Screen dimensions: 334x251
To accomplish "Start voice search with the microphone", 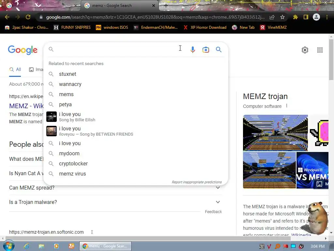I will 192,50.
